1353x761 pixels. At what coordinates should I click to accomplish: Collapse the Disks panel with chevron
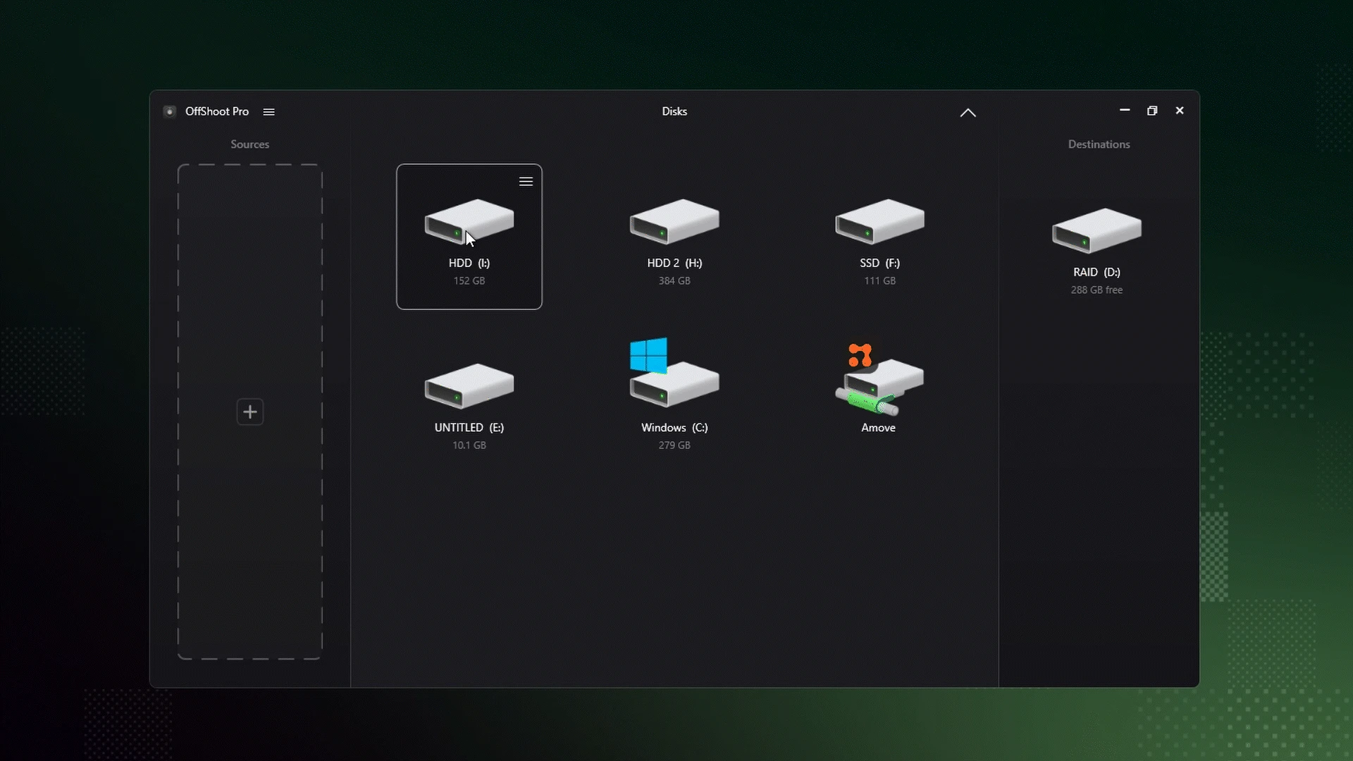point(968,113)
